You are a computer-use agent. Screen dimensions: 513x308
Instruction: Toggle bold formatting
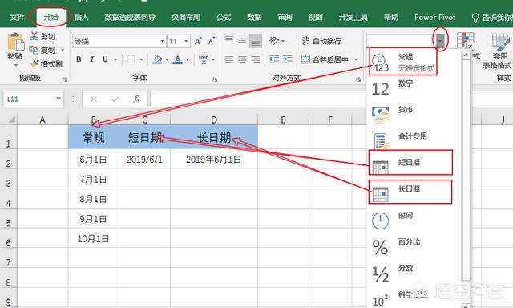tap(79, 59)
